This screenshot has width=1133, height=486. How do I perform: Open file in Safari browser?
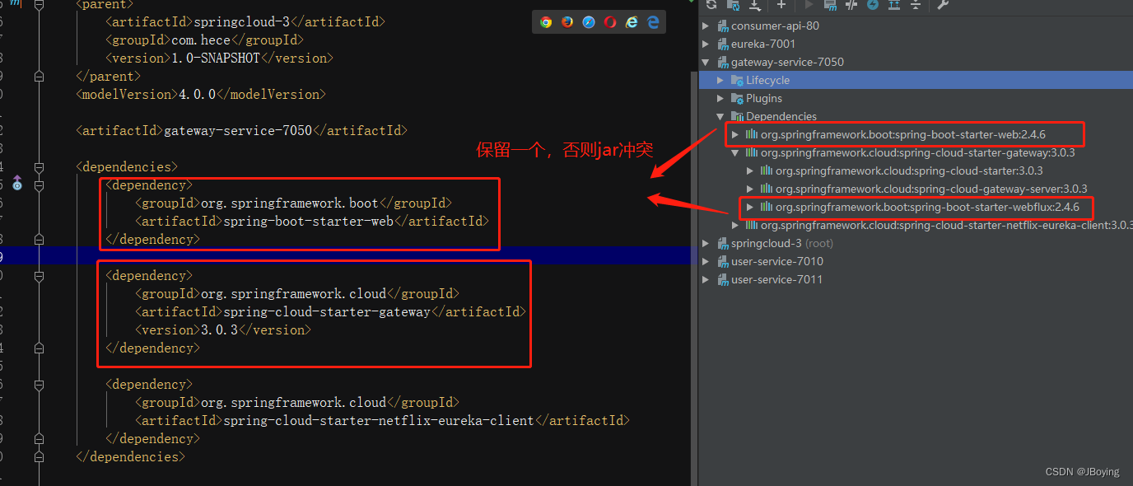589,22
